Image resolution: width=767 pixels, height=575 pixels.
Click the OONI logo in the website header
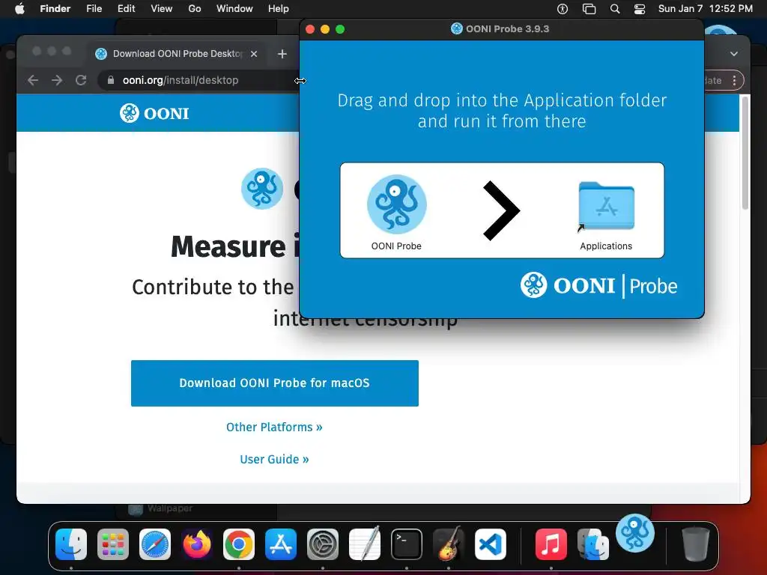click(154, 113)
